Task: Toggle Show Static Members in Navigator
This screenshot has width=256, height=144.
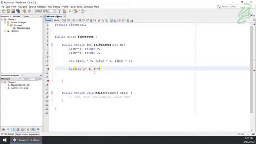Action: pyautogui.click(x=13, y=129)
